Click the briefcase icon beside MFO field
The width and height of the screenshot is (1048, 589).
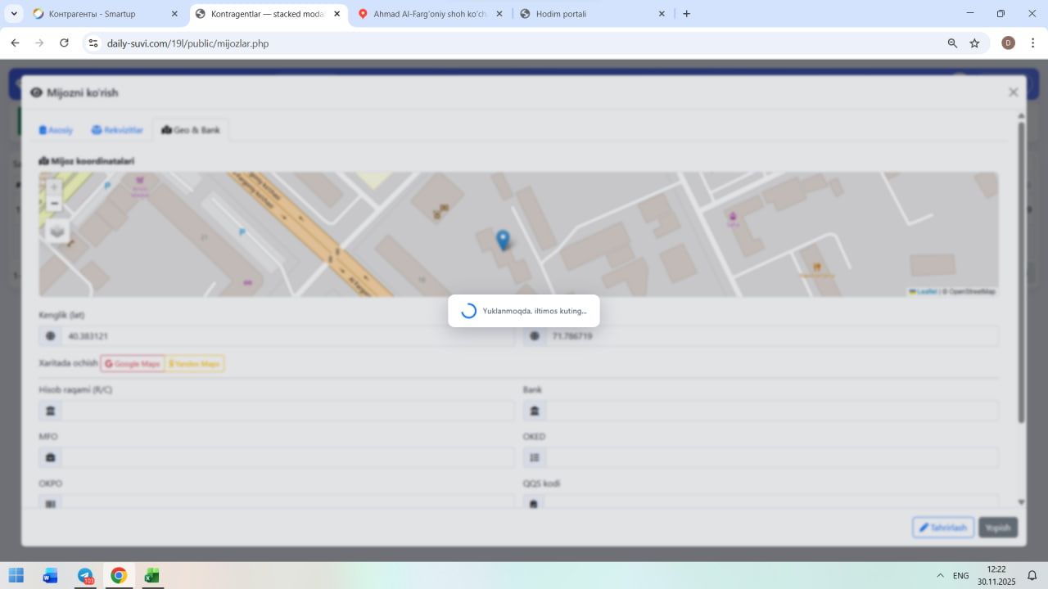click(50, 457)
